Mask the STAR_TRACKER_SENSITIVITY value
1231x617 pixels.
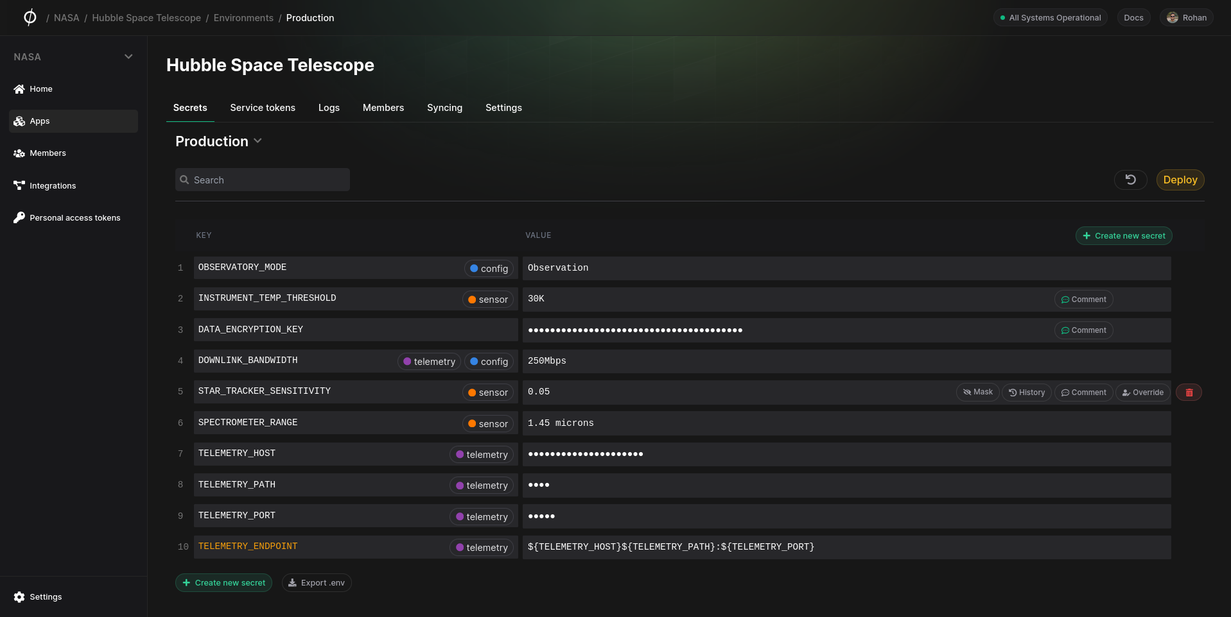point(977,393)
